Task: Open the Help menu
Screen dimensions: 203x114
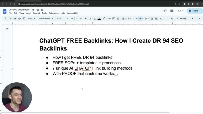Action: click(63, 13)
